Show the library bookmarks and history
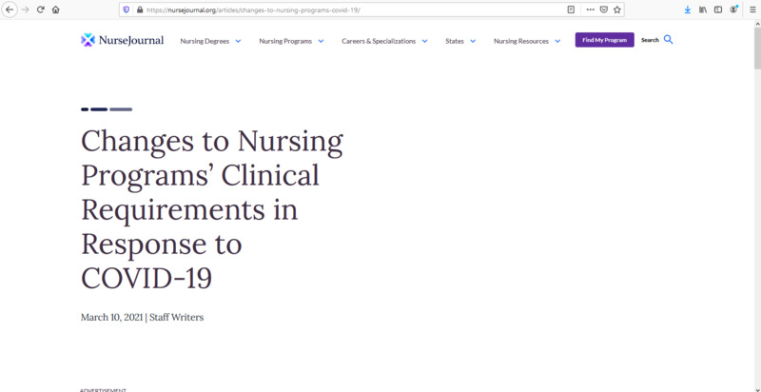The image size is (761, 392). (703, 10)
